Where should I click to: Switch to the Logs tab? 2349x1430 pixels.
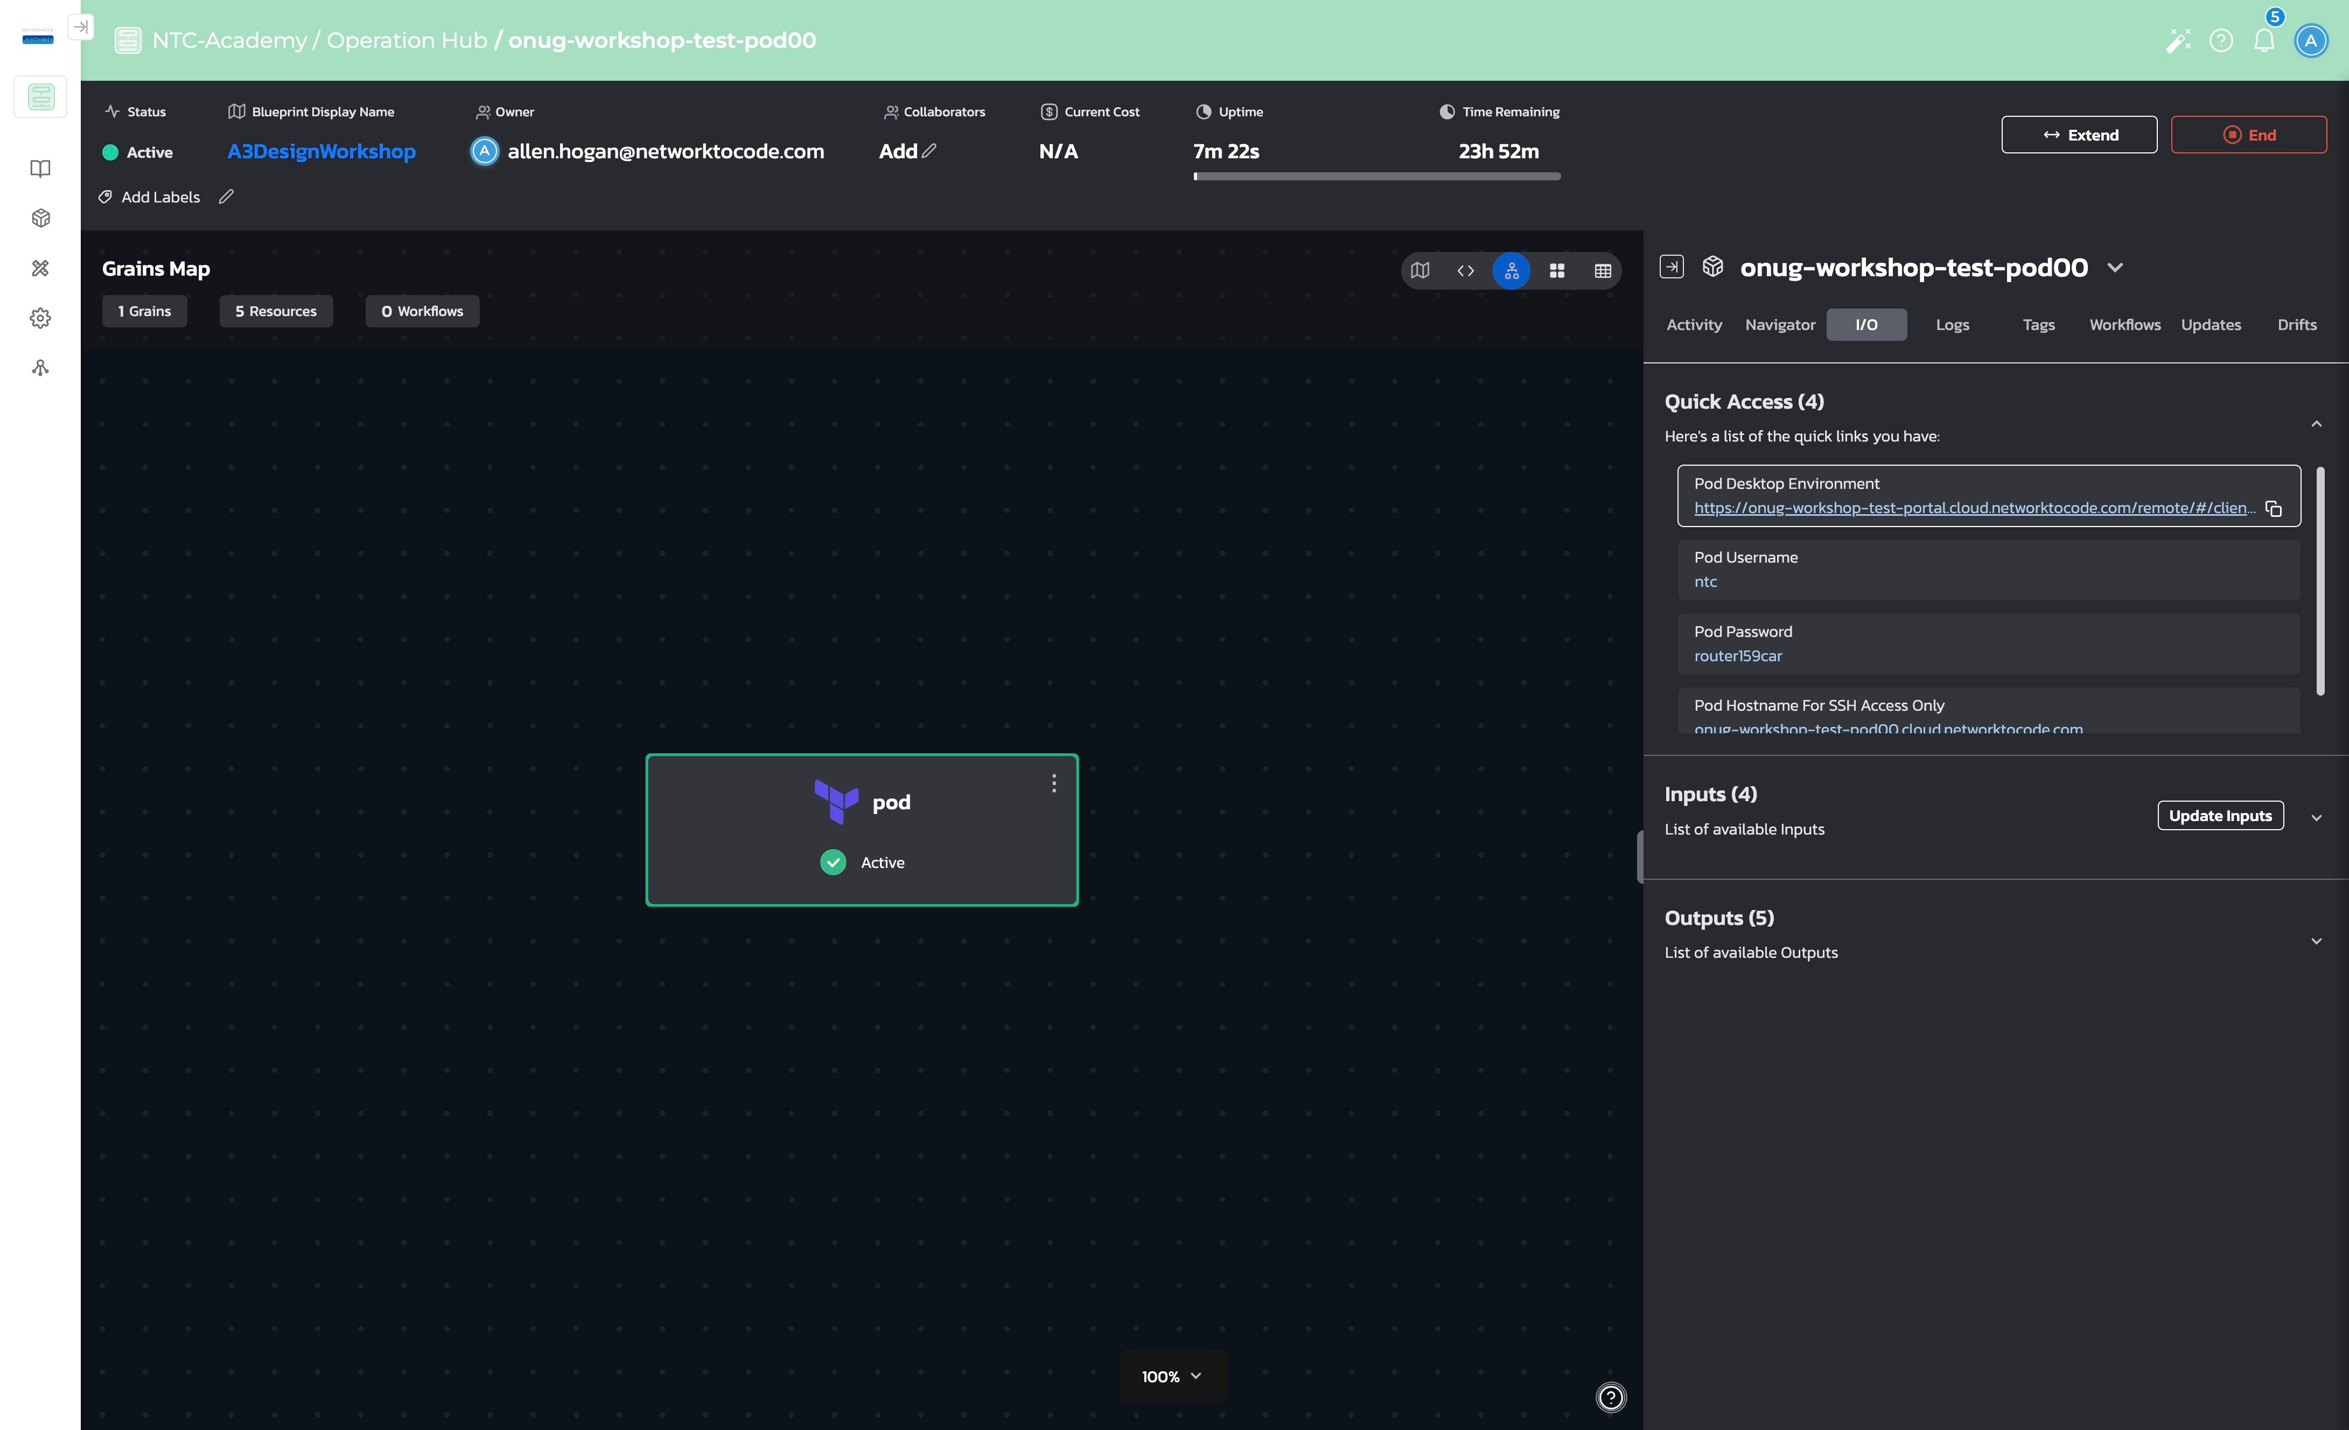point(1952,325)
